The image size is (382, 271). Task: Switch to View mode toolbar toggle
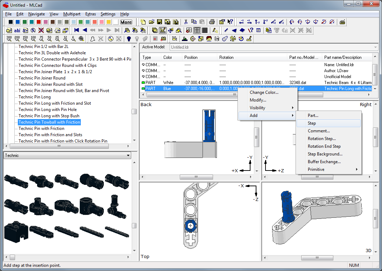155,30
